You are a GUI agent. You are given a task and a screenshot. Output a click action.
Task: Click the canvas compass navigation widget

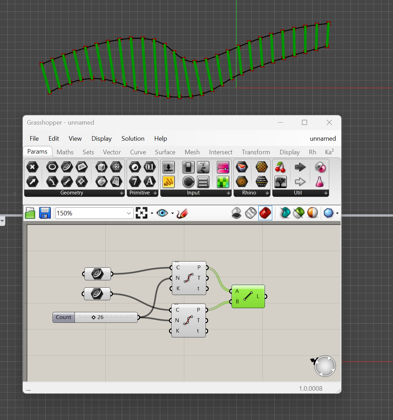coord(325,366)
